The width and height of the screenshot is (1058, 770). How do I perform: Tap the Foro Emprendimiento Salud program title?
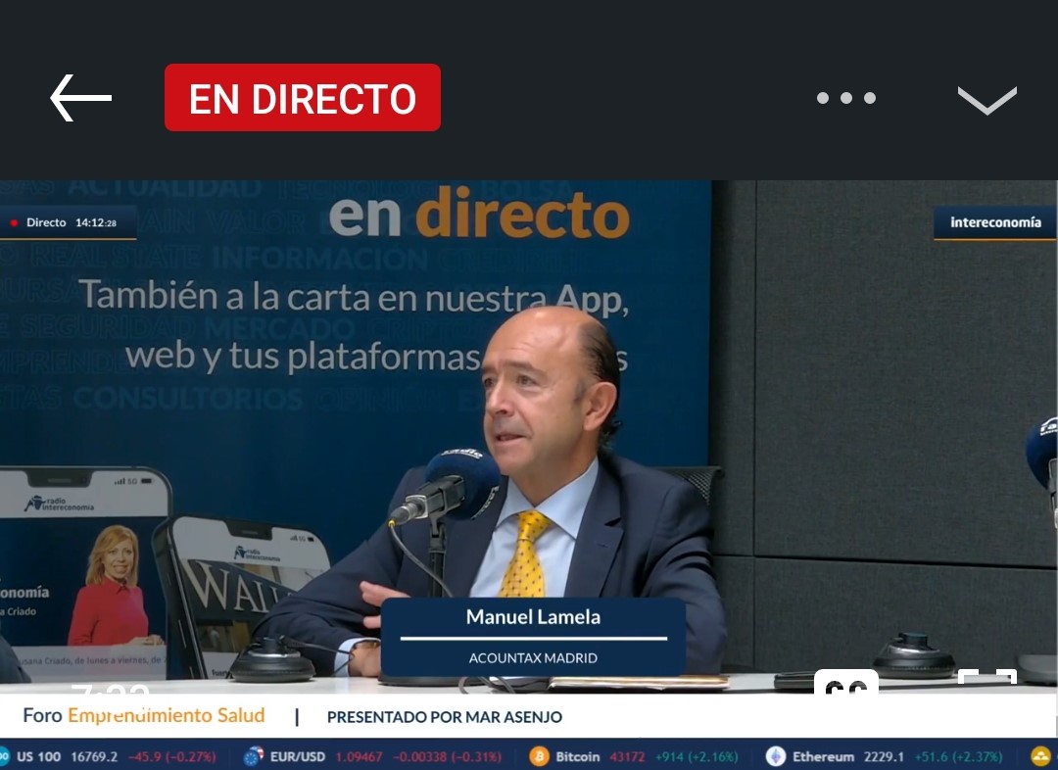144,716
